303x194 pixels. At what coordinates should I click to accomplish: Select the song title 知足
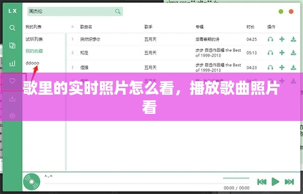pyautogui.click(x=84, y=52)
